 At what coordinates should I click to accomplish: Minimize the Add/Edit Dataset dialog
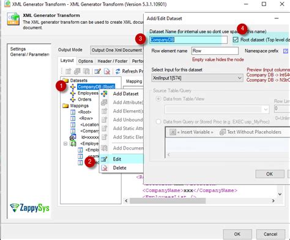[277, 18]
